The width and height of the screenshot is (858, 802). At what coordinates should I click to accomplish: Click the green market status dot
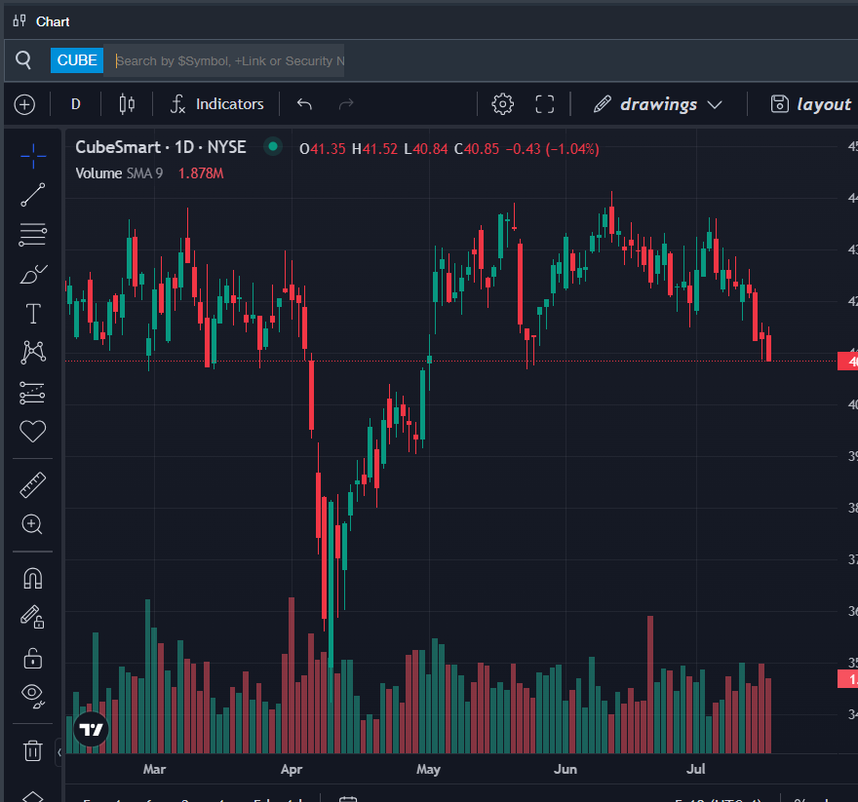[272, 146]
